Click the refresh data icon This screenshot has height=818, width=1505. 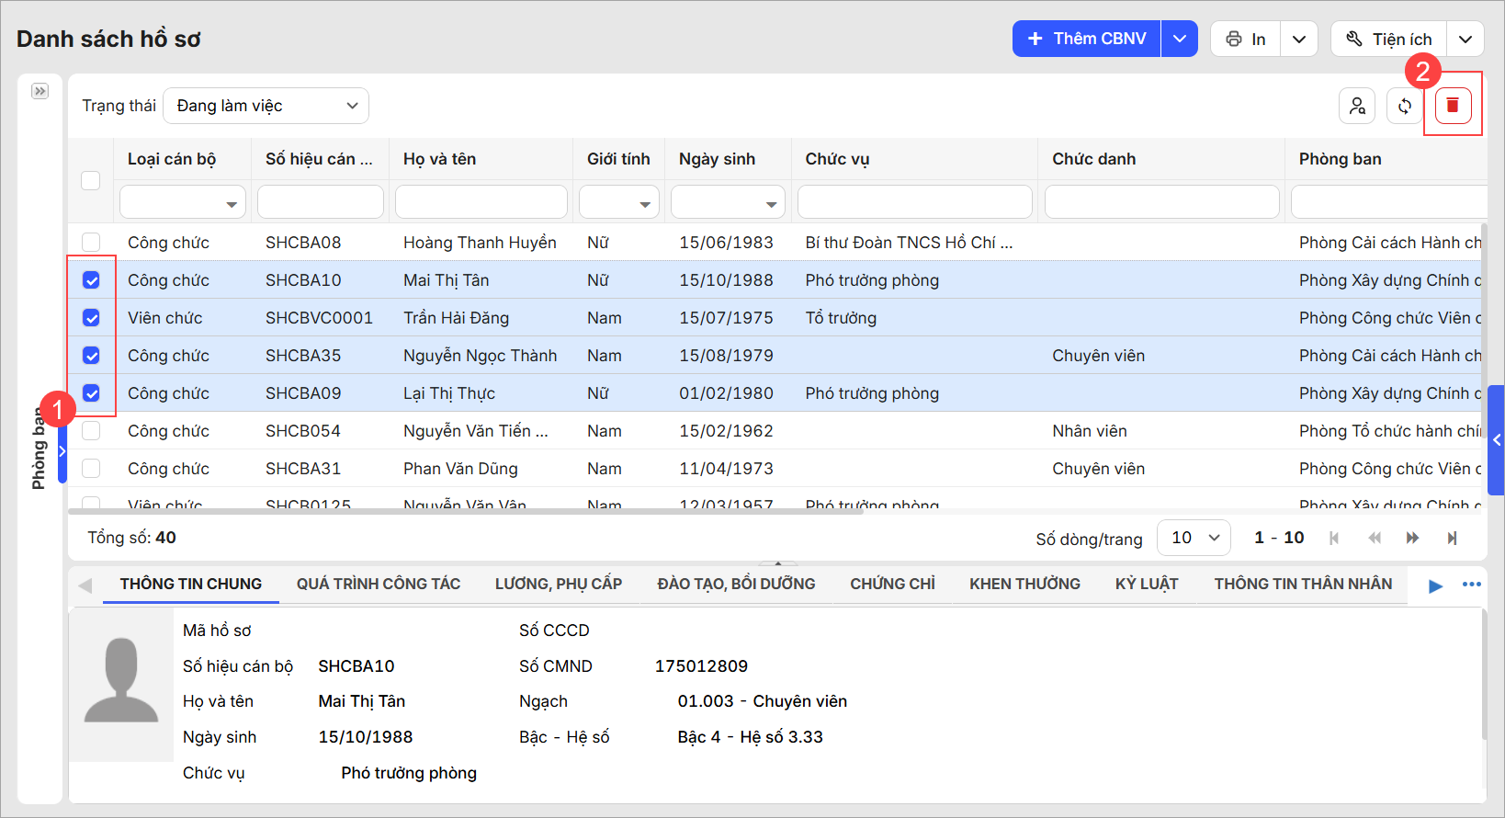click(1404, 106)
